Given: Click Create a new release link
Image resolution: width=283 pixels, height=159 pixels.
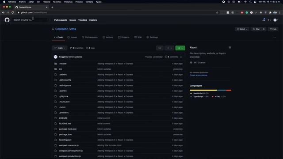Looking at the screenshot, I should 199,75.
